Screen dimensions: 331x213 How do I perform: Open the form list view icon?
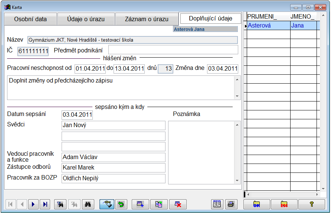[x=217, y=204]
